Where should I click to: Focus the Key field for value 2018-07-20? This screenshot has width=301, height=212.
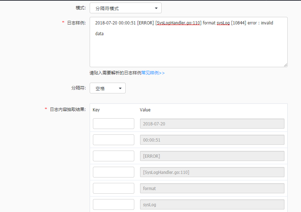click(x=113, y=124)
